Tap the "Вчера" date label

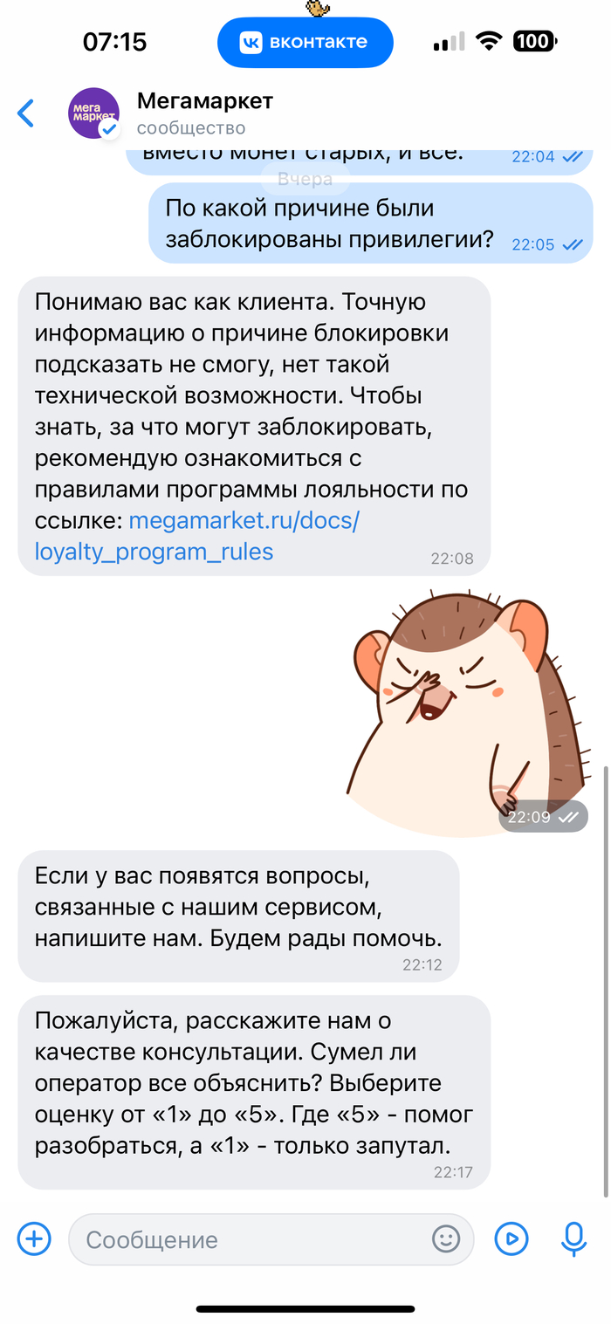305,179
